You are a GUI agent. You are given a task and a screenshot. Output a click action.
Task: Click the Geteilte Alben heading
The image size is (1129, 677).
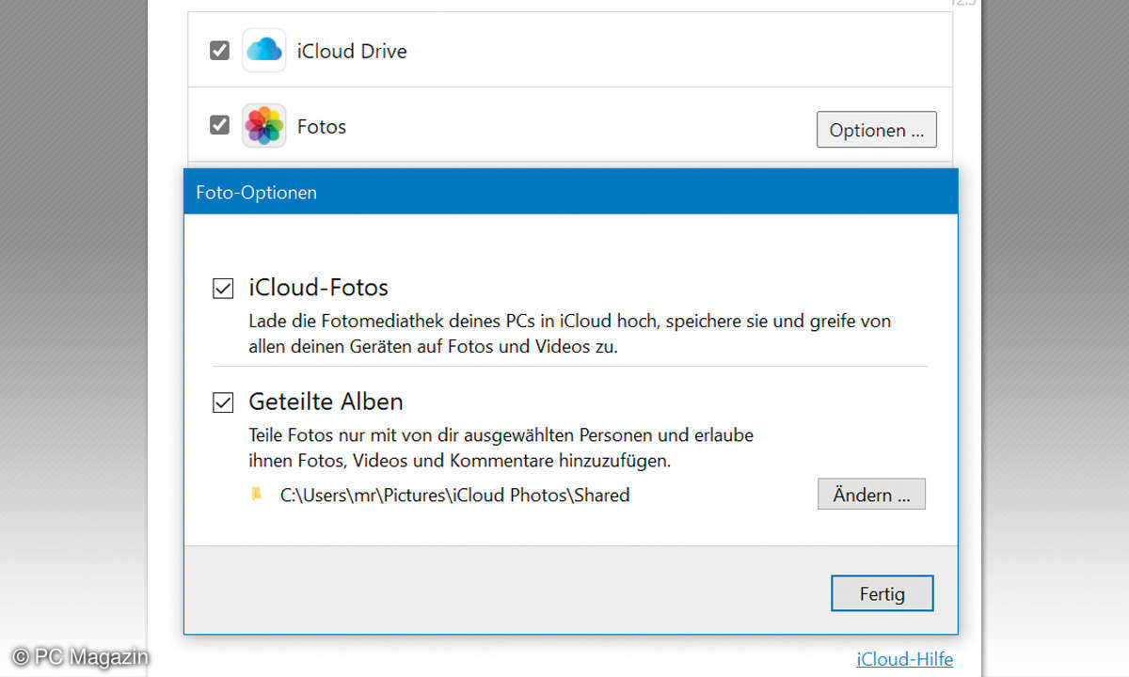click(x=326, y=401)
